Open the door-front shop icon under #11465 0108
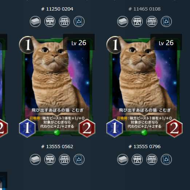The width and height of the screenshot is (190, 190). (x=137, y=21)
